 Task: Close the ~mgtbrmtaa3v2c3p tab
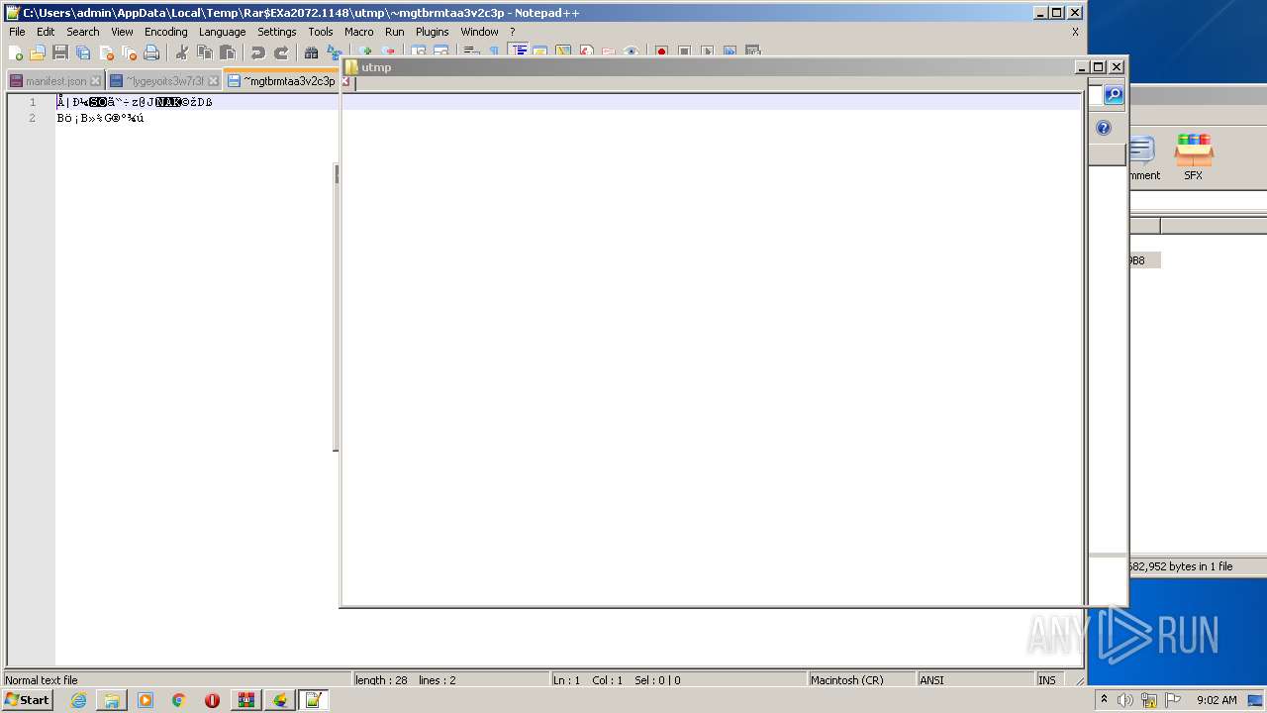point(345,81)
